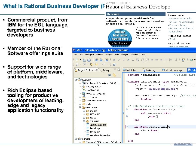Click the Print toolbar icon
This screenshot has height=147, width=196.
[x=89, y=60]
